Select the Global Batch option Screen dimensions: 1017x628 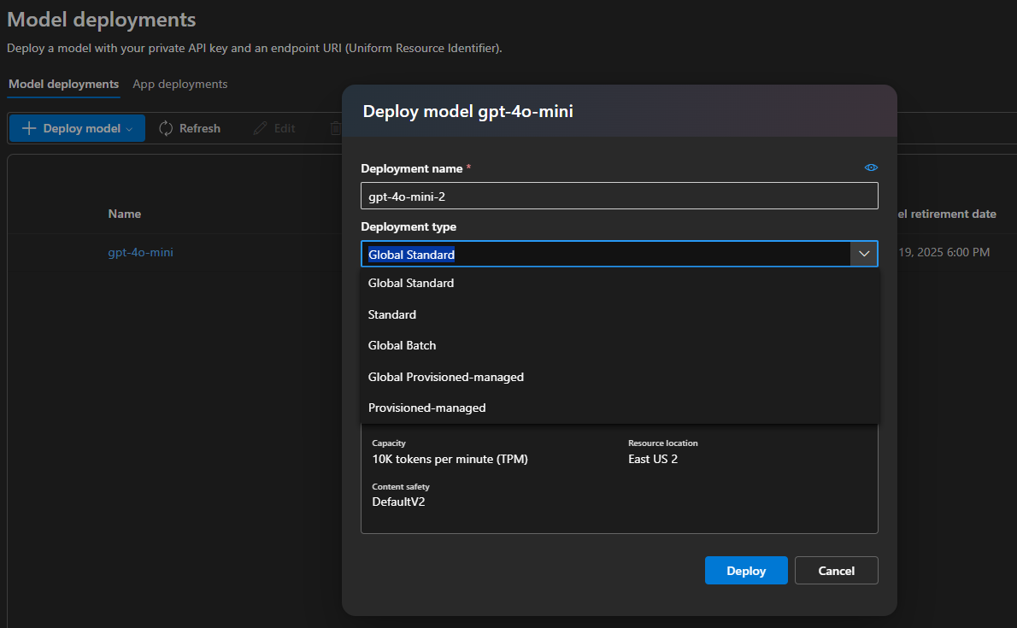(620, 346)
